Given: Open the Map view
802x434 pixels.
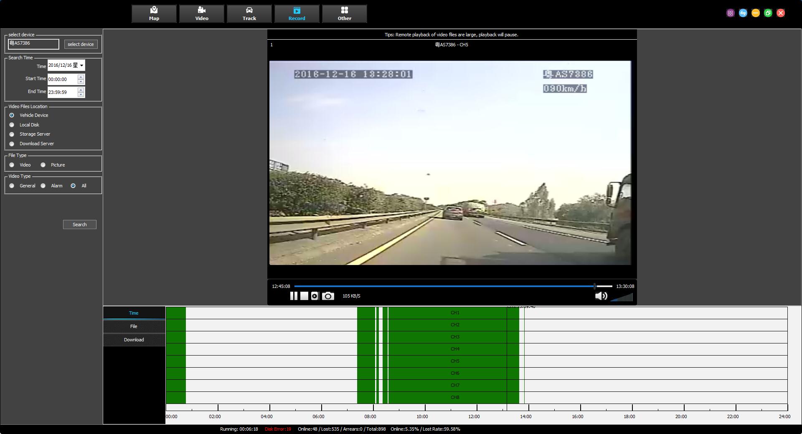Looking at the screenshot, I should 154,14.
